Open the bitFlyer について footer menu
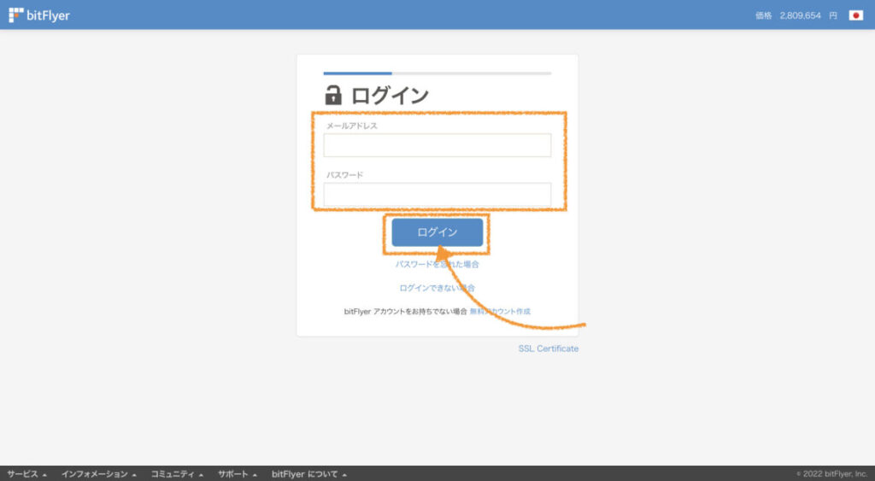This screenshot has height=481, width=875. tap(308, 474)
